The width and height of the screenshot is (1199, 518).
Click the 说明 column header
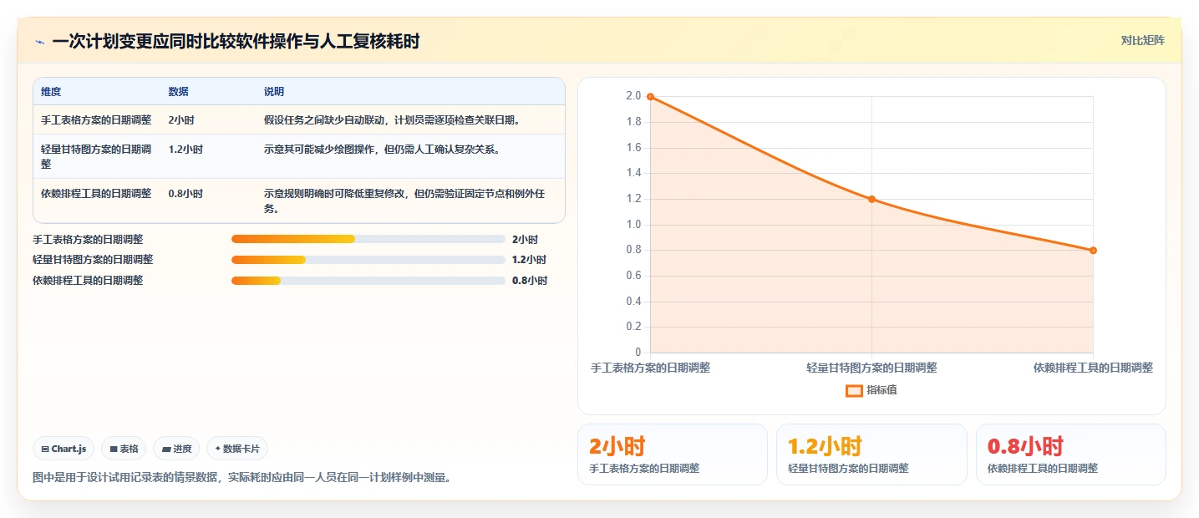click(274, 91)
